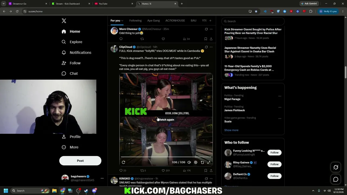The image size is (347, 195).
Task: Share the ClipCloud post
Action: coord(211,171)
